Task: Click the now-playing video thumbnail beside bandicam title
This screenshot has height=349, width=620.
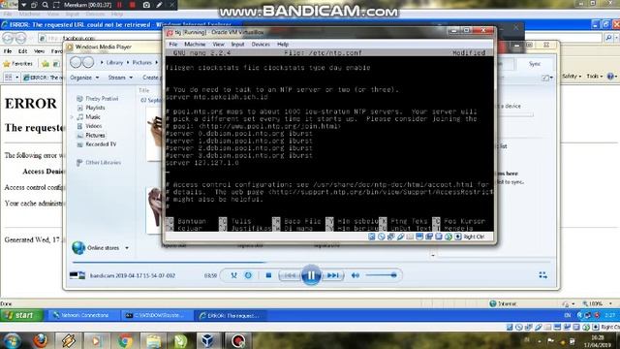Action: 77,275
